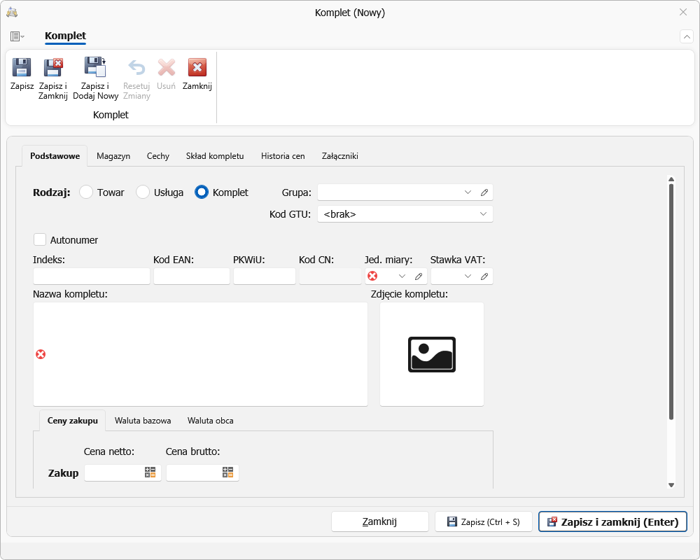Expand the Stawka VAT dropdown arrow
700x560 pixels.
coord(468,276)
